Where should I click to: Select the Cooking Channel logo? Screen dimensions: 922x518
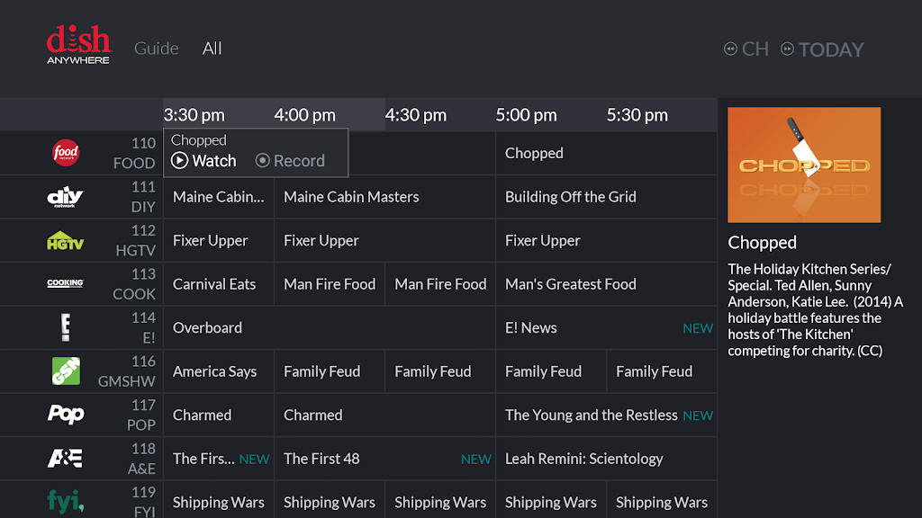pyautogui.click(x=65, y=284)
